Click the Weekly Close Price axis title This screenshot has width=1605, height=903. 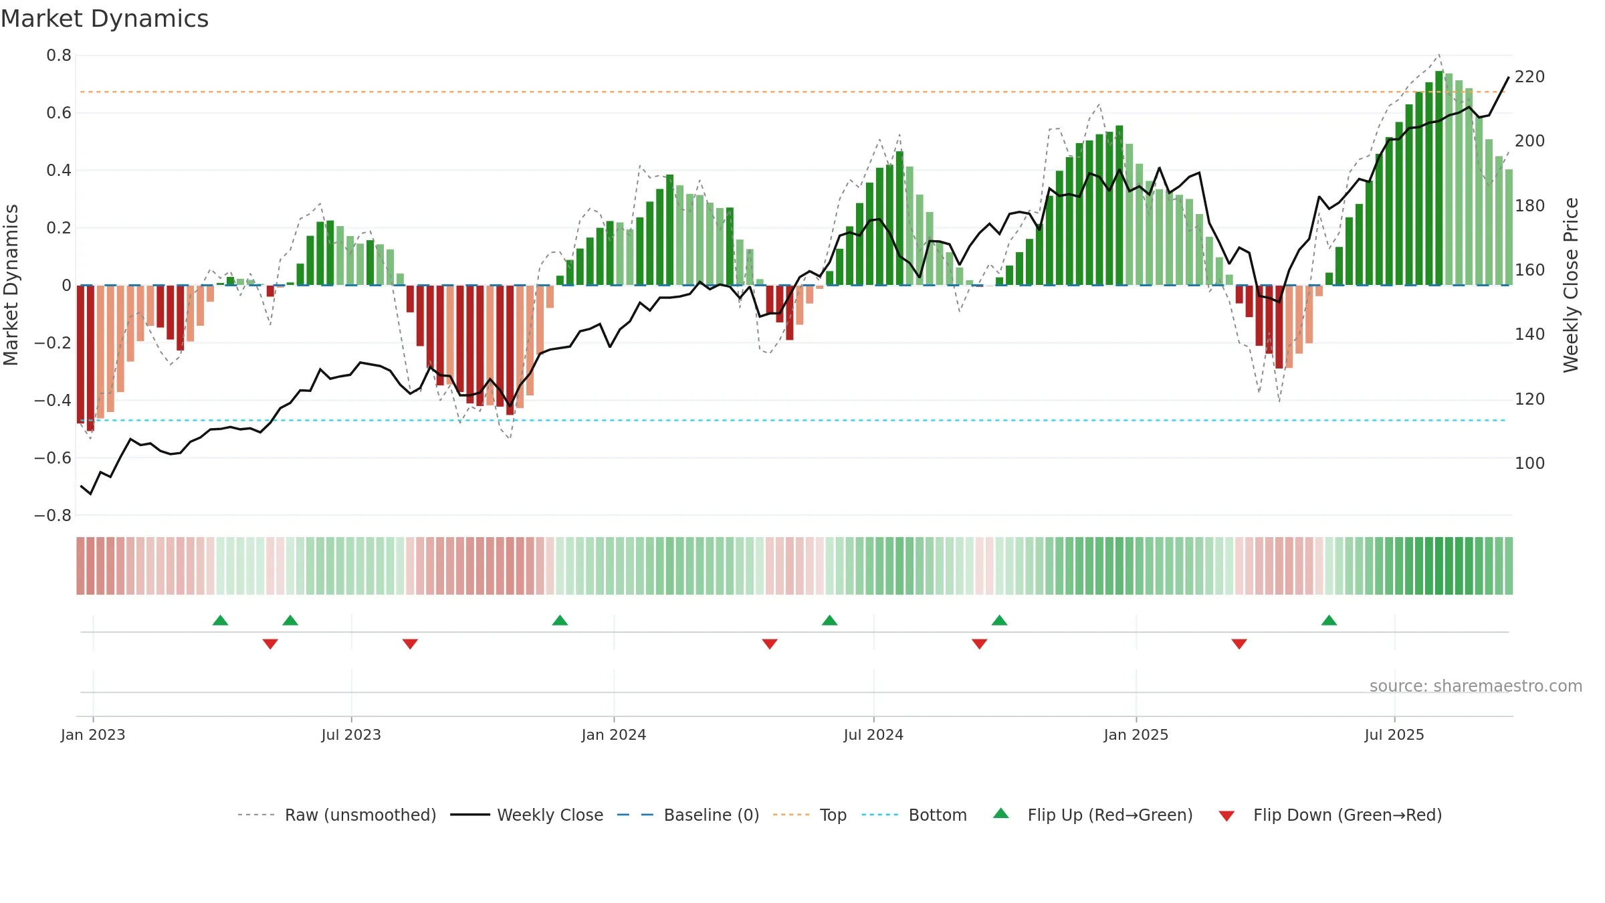click(x=1571, y=285)
